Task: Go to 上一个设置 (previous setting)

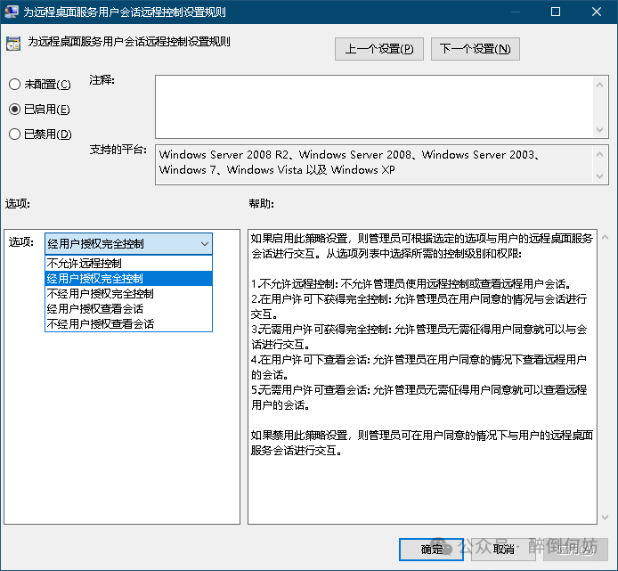Action: point(378,49)
